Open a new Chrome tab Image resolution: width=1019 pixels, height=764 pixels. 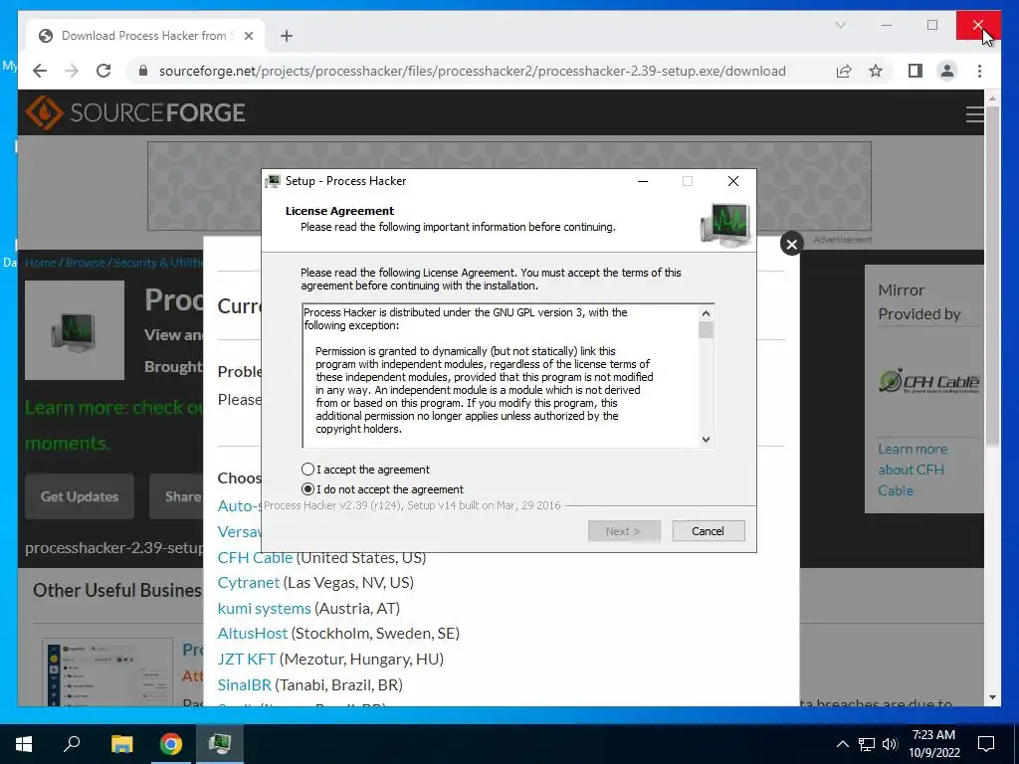pyautogui.click(x=287, y=36)
